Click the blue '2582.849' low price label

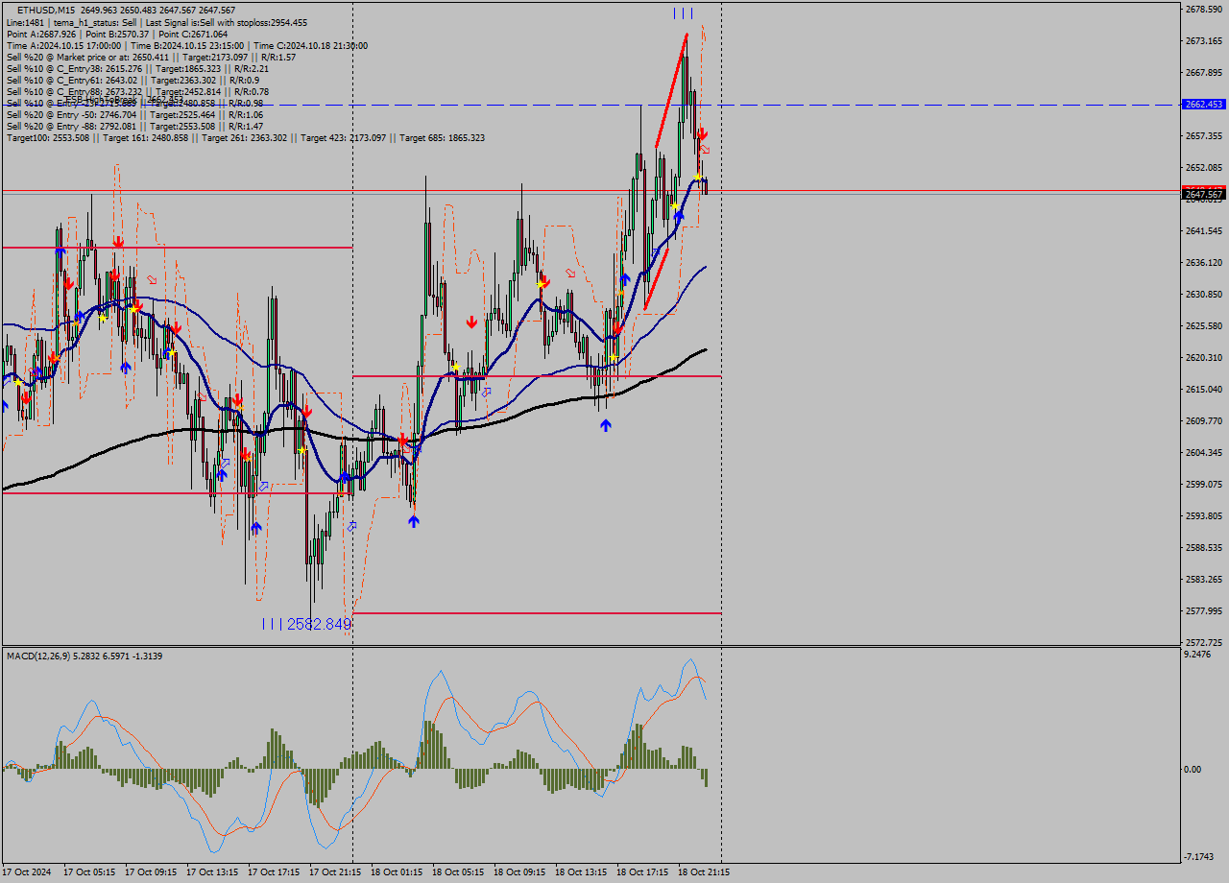pos(319,624)
